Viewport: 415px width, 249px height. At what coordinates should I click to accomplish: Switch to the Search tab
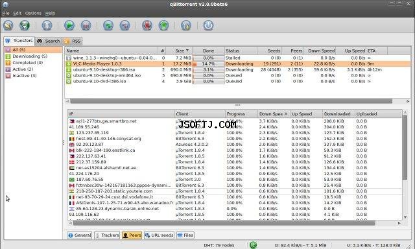coord(49,41)
